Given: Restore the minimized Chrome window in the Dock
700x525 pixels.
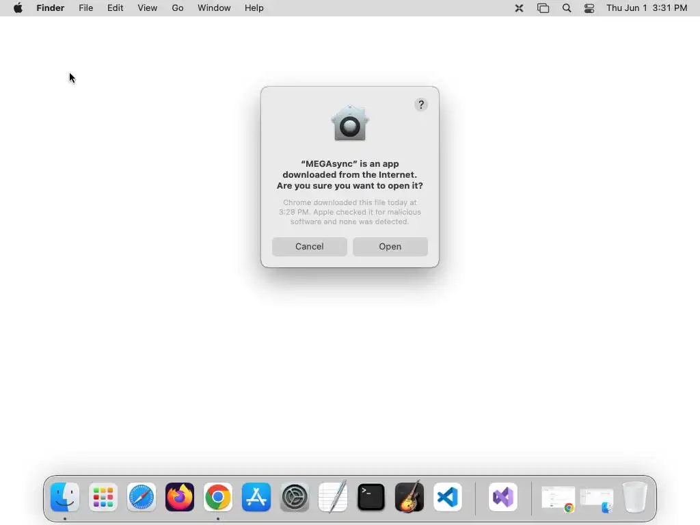Looking at the screenshot, I should click(x=558, y=498).
